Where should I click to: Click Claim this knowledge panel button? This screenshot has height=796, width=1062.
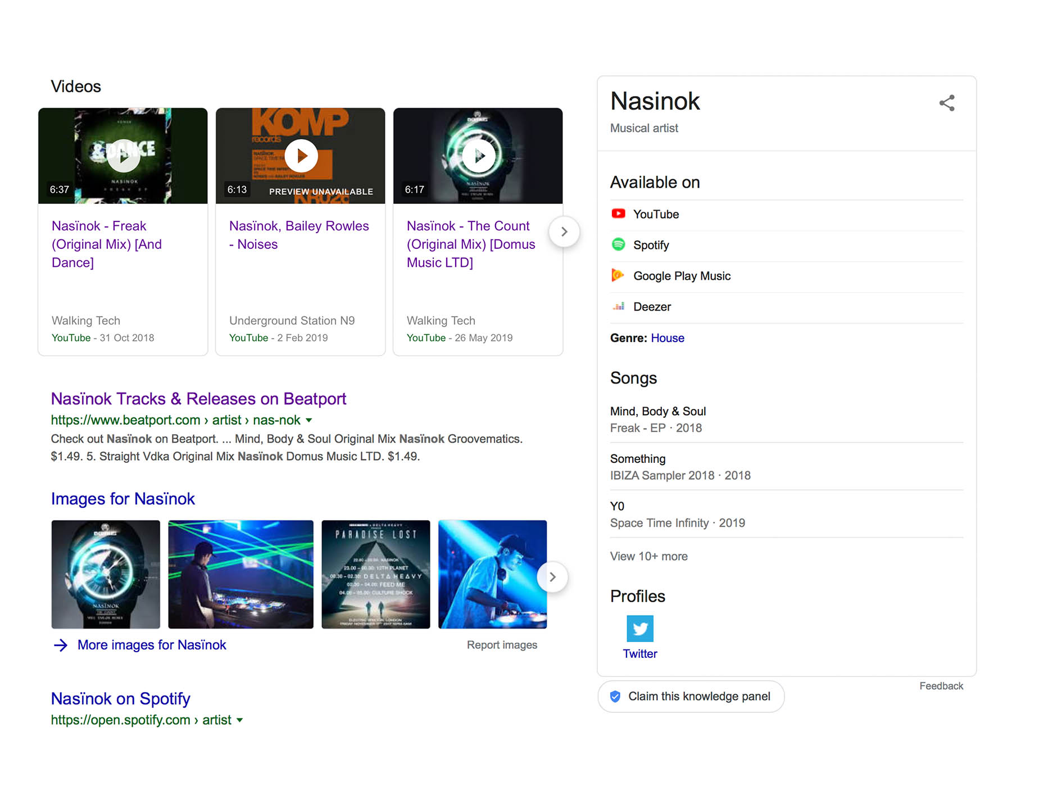pyautogui.click(x=691, y=697)
